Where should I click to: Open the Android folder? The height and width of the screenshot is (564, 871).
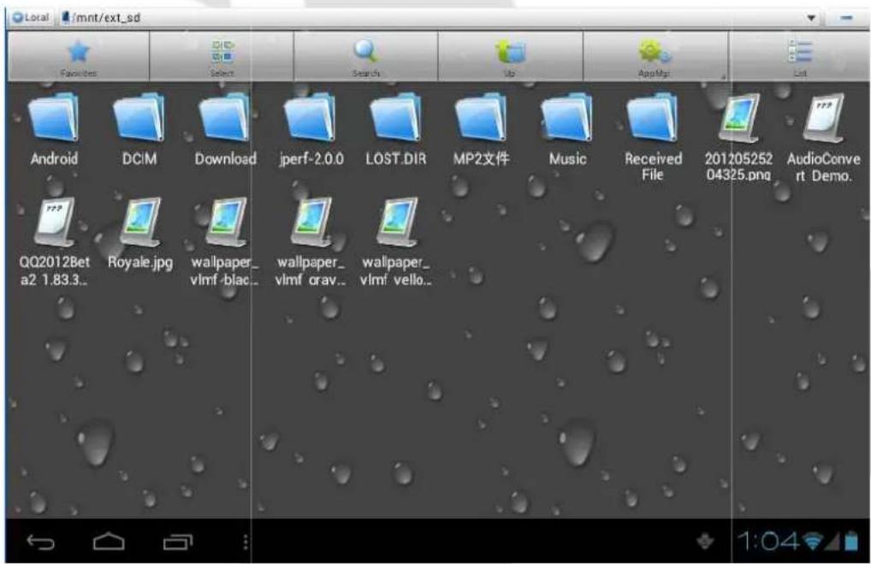coord(54,129)
